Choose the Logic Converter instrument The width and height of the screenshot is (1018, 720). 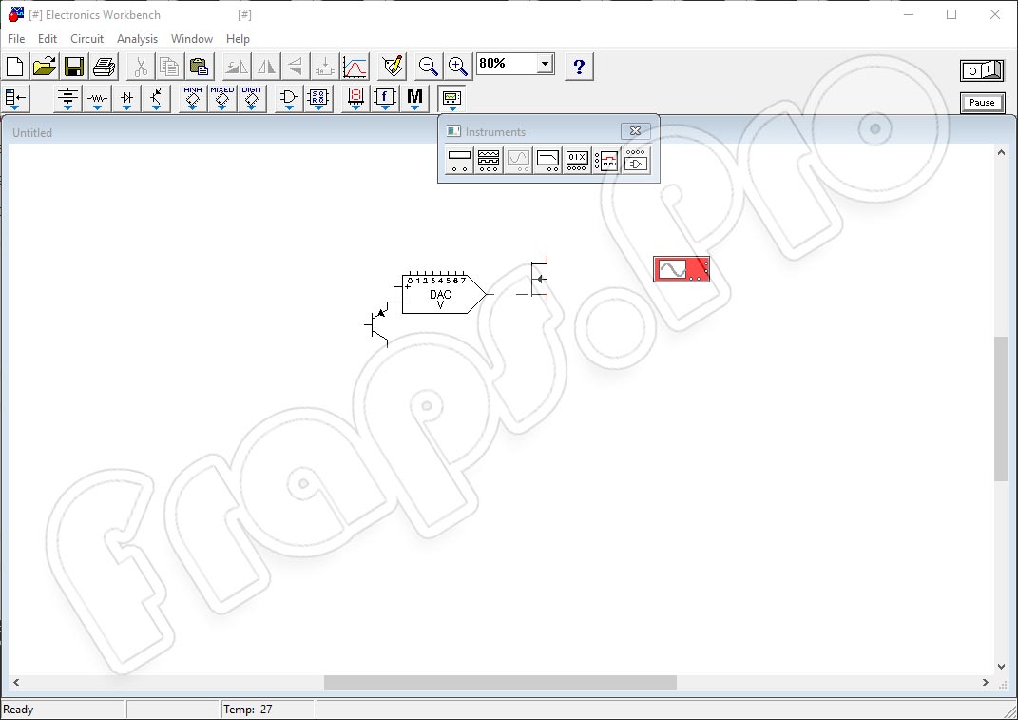coord(637,160)
